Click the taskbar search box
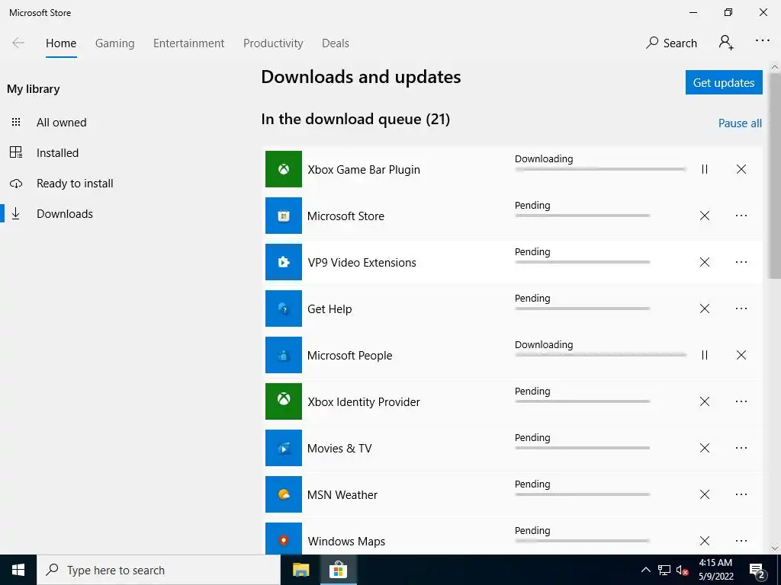 click(x=159, y=570)
